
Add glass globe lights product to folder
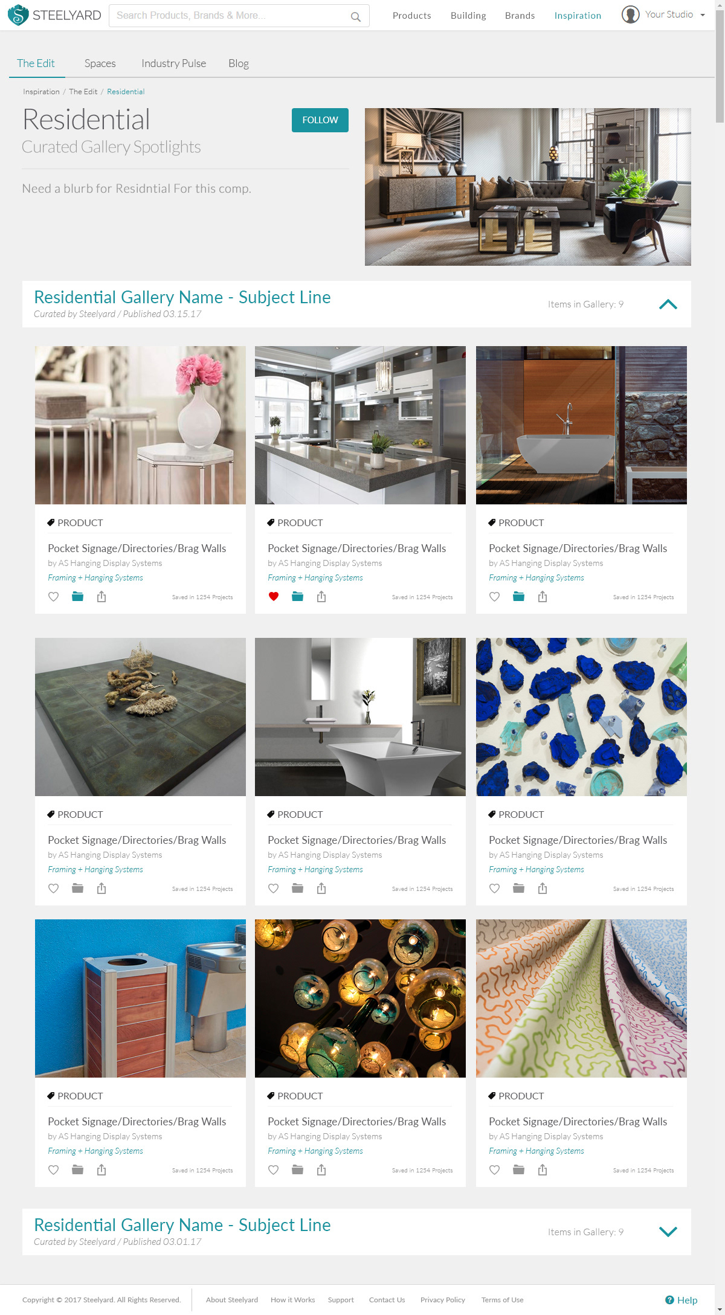coord(297,1170)
